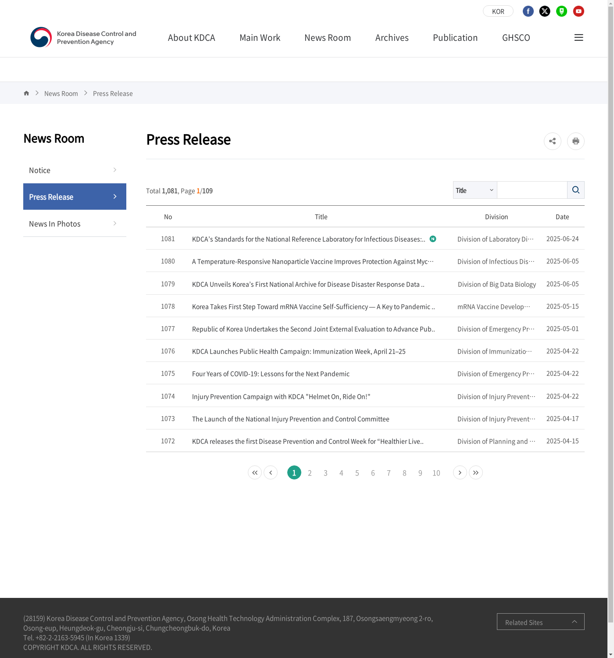Screen dimensions: 614x658
Task: Open the X (Twitter) social icon
Action: (545, 11)
